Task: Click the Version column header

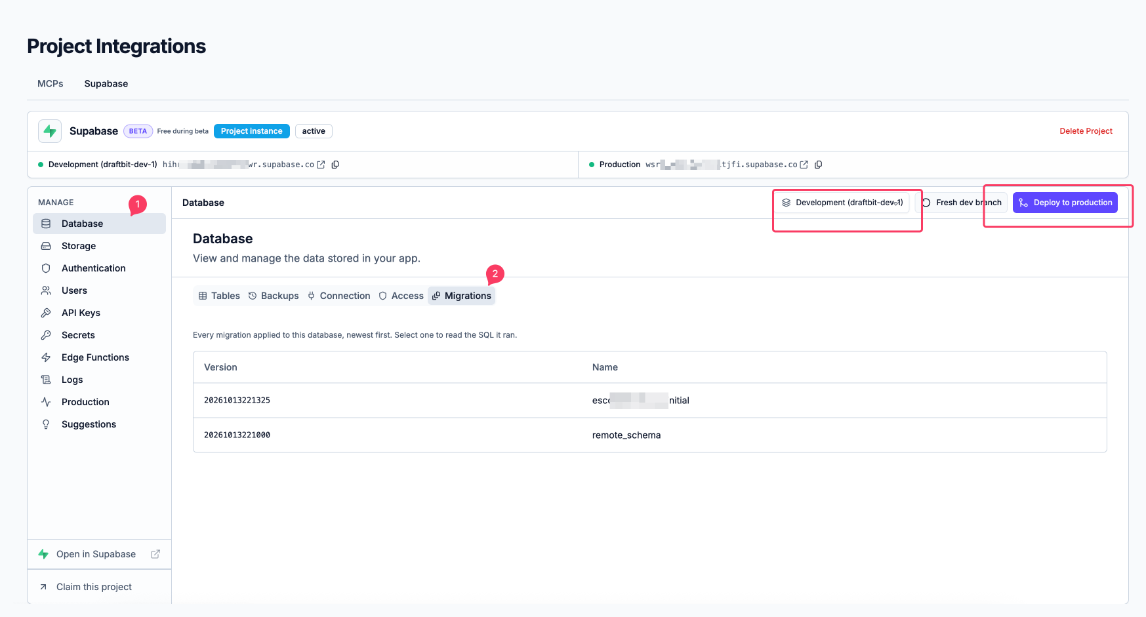Action: (x=220, y=367)
